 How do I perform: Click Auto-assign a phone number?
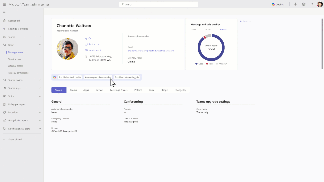[98, 77]
